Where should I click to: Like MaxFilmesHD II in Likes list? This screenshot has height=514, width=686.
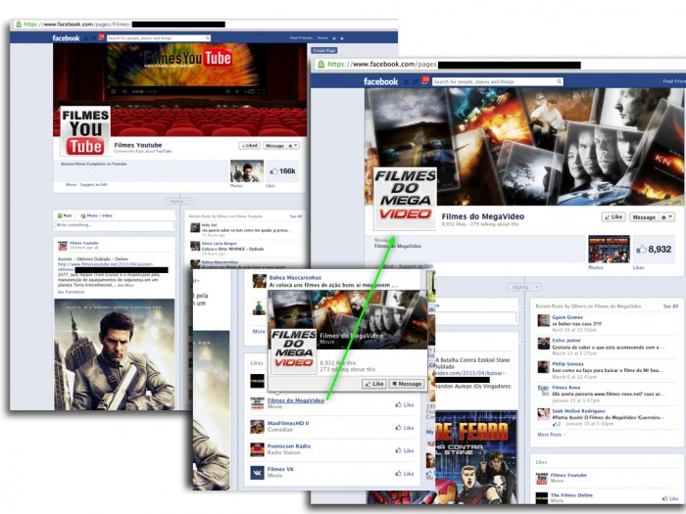(x=405, y=428)
